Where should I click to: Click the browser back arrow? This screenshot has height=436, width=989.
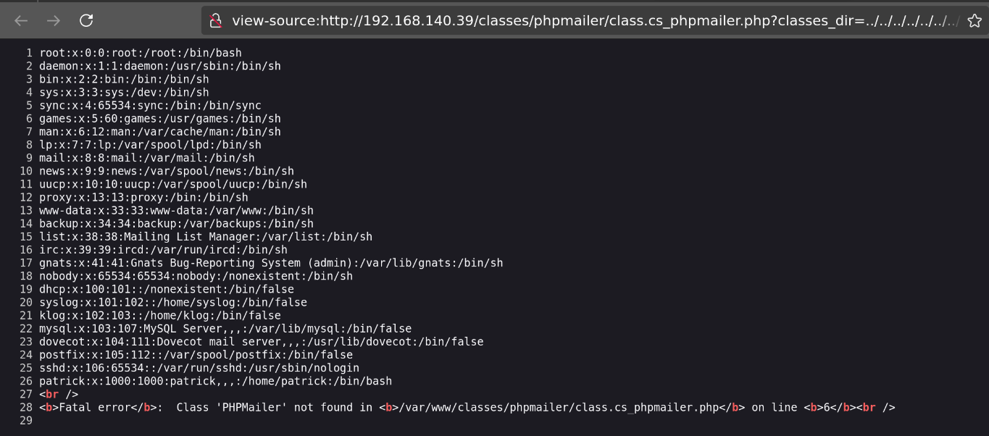[21, 20]
